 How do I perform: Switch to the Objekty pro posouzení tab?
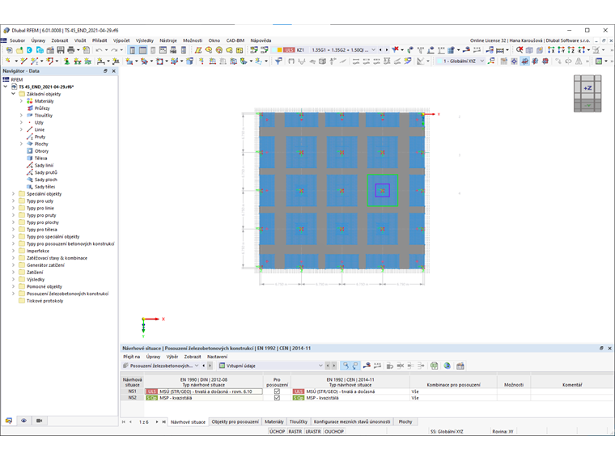point(235,422)
